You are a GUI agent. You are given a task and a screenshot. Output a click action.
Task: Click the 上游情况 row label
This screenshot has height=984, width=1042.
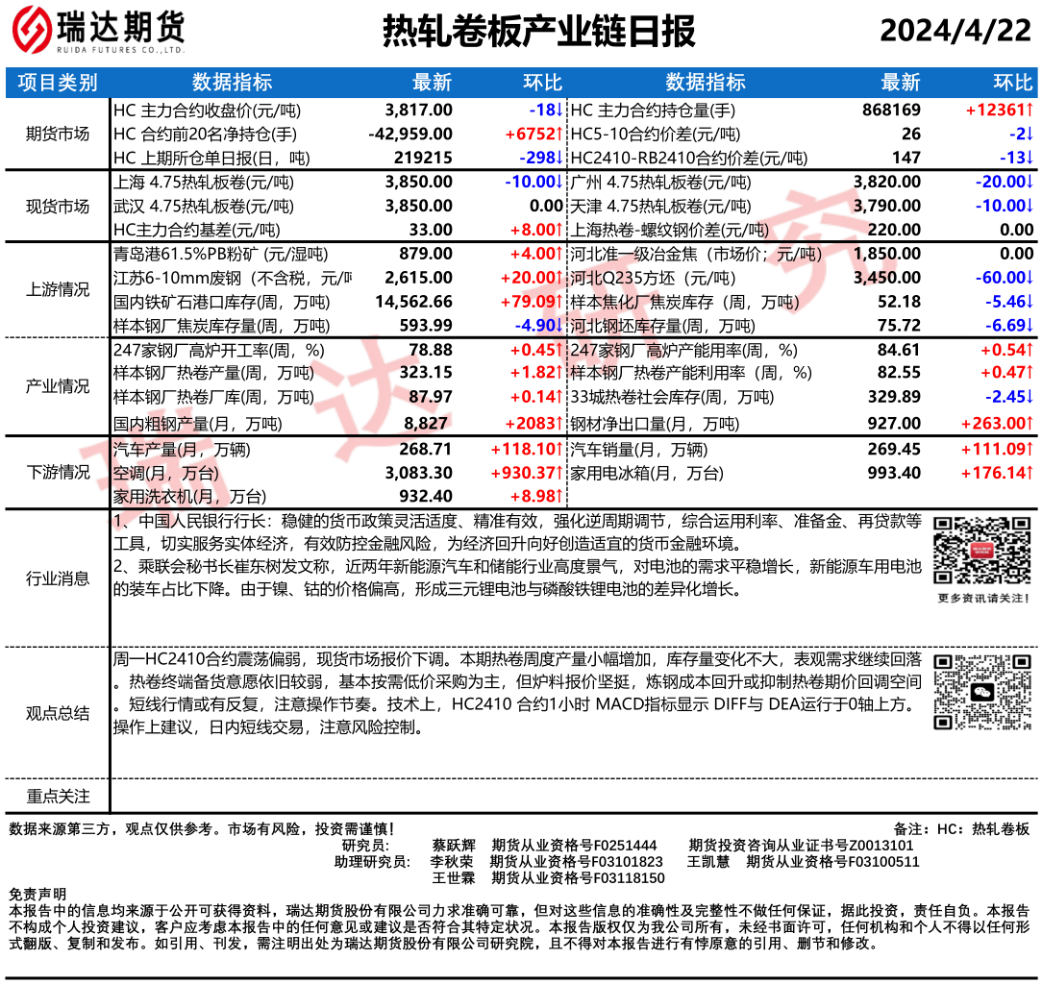point(58,289)
